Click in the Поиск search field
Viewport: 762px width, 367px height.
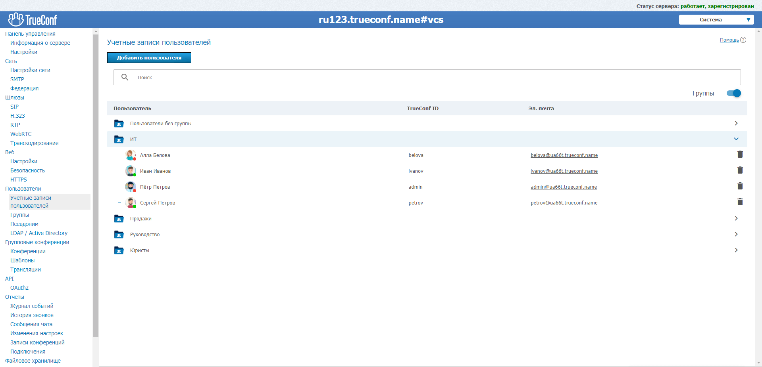pos(397,77)
